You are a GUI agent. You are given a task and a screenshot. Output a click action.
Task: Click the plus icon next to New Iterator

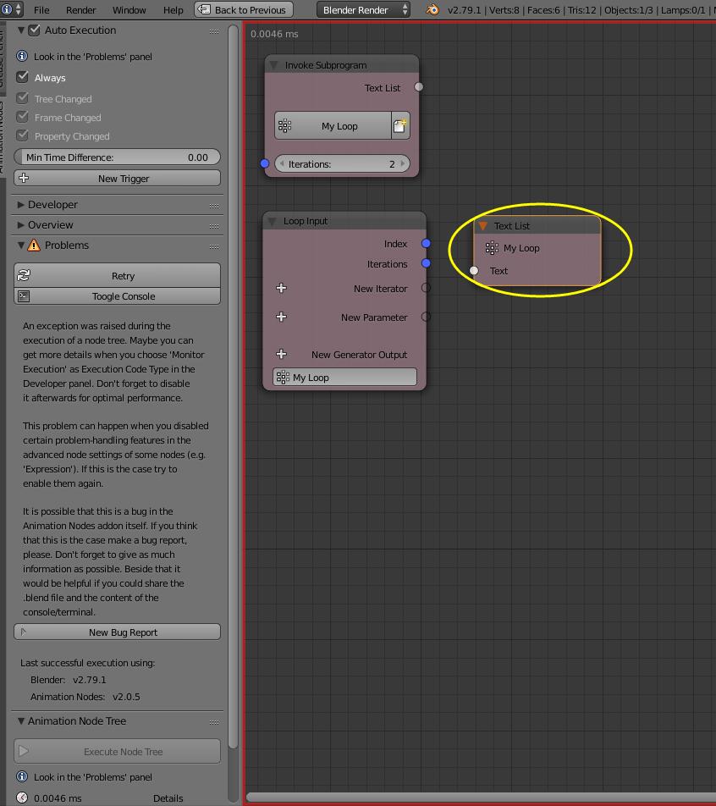coord(281,288)
